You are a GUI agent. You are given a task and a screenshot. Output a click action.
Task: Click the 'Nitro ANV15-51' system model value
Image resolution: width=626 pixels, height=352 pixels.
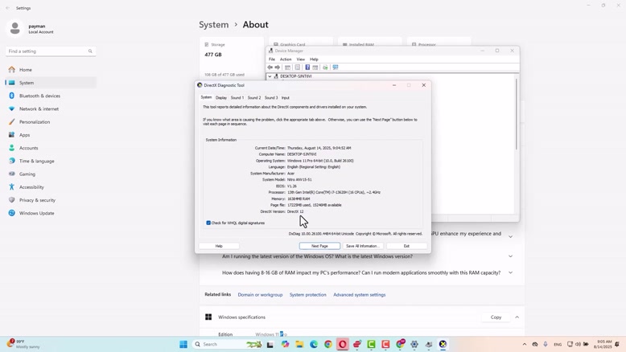click(x=299, y=180)
